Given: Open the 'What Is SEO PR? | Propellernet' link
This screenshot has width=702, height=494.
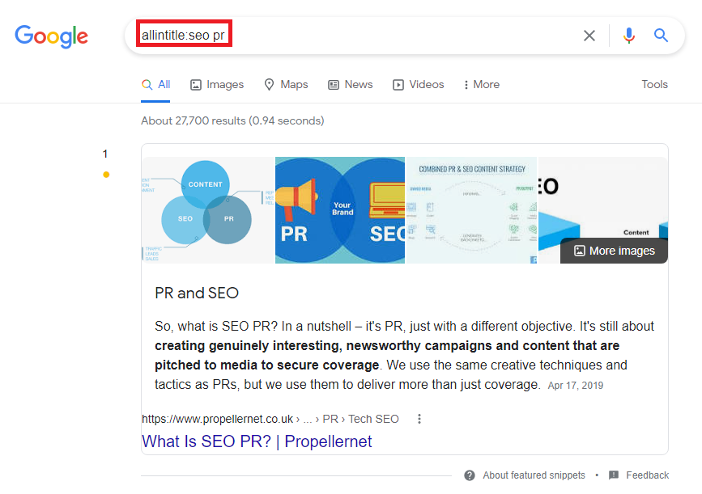Looking at the screenshot, I should 257,441.
